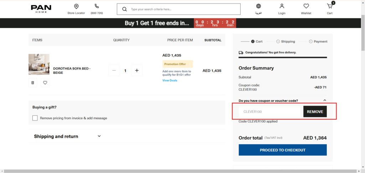Click the countdown timer in banner
Viewport: 365px width, 173px height.
click(215, 23)
